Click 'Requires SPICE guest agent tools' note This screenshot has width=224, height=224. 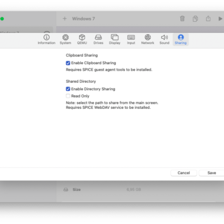point(109,70)
